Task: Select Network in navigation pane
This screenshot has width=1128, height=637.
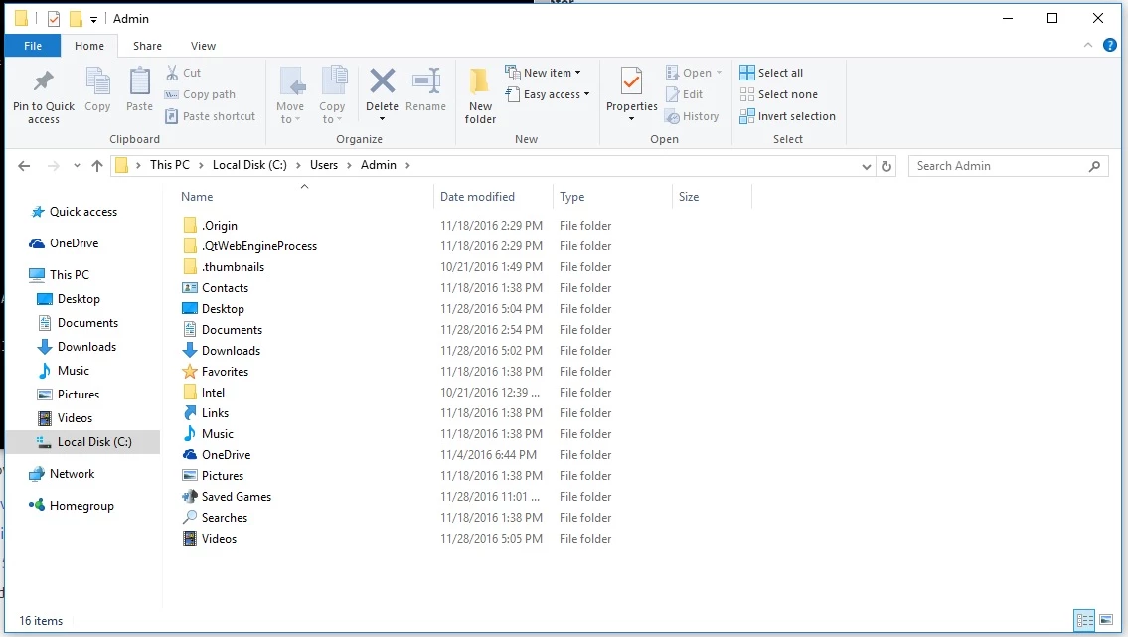Action: coord(72,474)
